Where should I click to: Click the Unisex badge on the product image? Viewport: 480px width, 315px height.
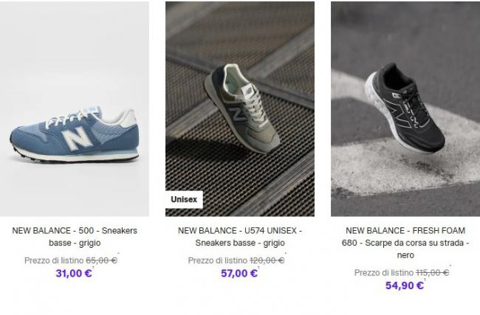coord(184,199)
